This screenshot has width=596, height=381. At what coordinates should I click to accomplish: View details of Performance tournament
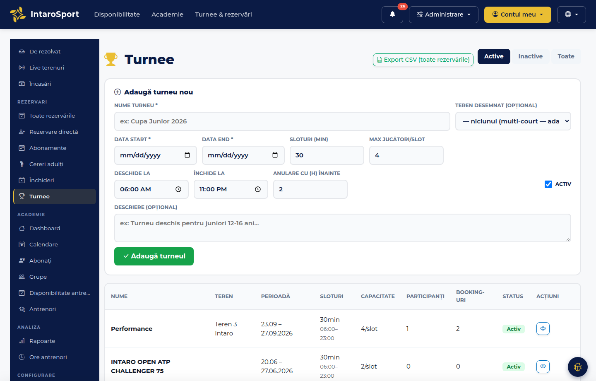point(543,328)
